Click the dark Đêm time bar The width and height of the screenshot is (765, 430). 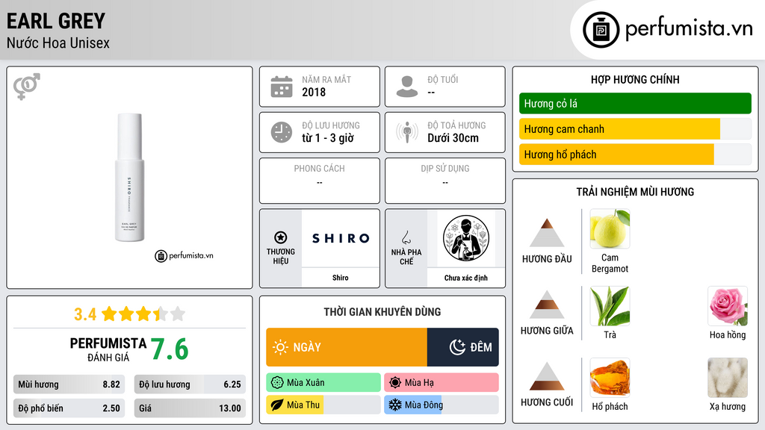[x=463, y=347]
